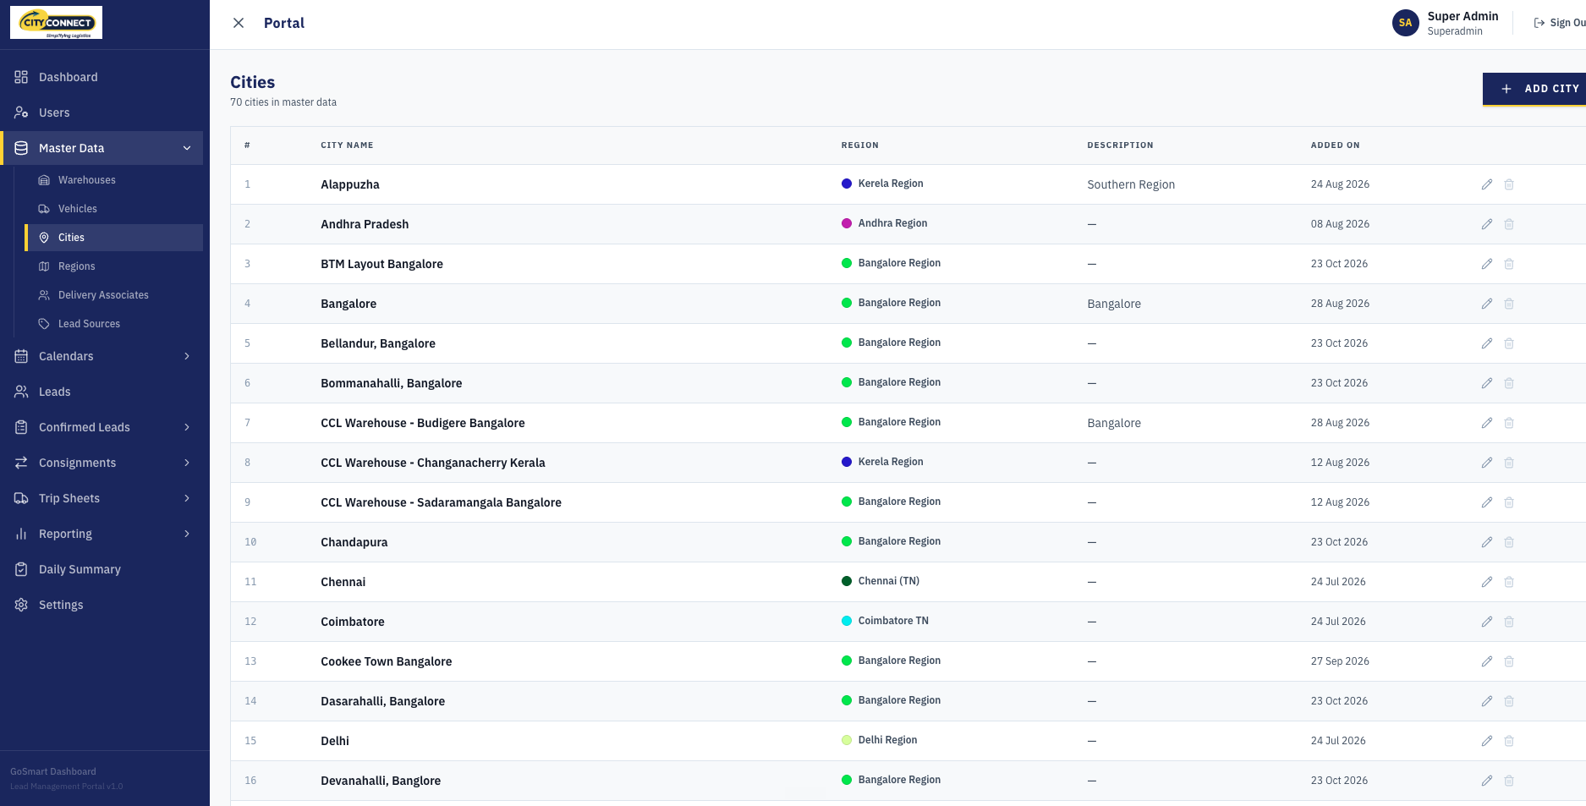The height and width of the screenshot is (806, 1586).
Task: Edit the Dasarahalli, Bangalore row
Action: pos(1487,701)
